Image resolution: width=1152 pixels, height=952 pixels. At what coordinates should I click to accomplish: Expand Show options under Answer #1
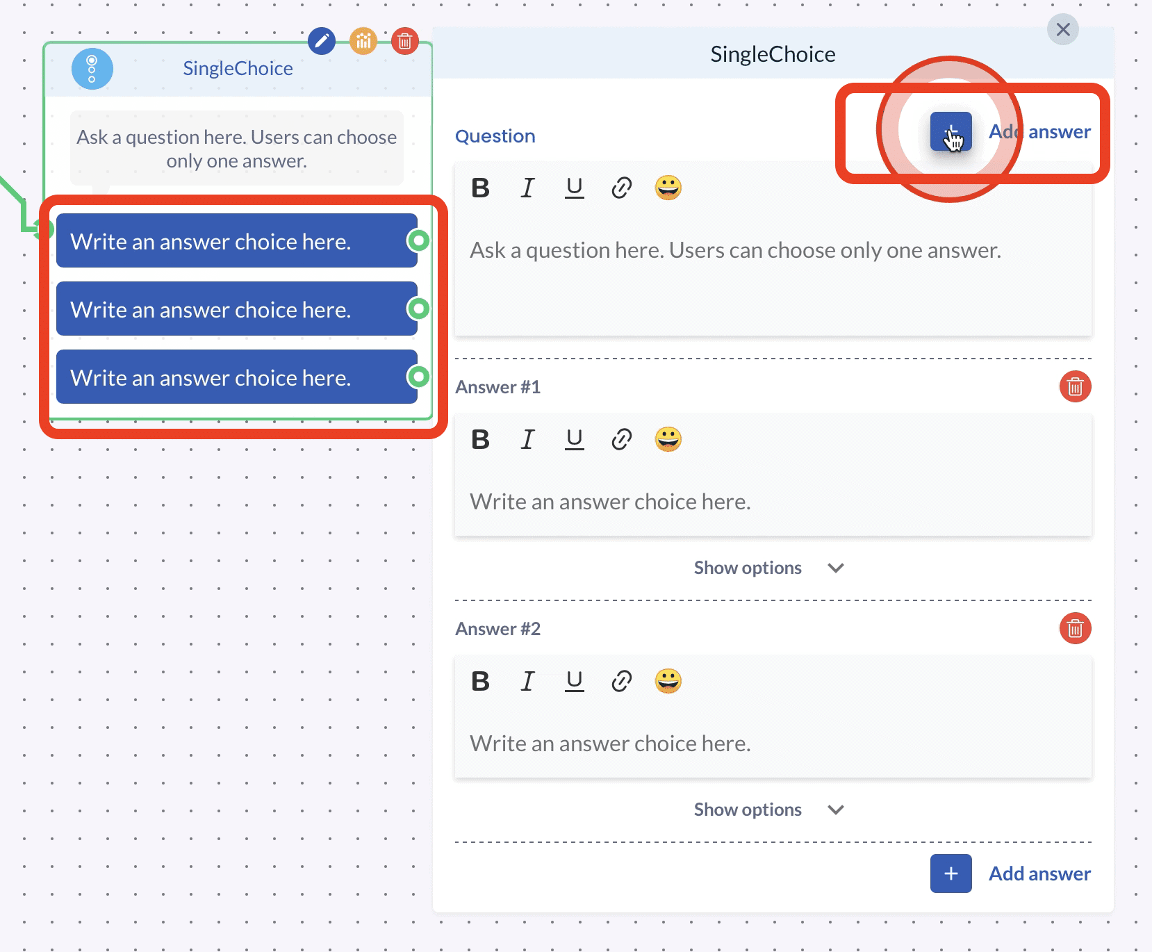tap(768, 568)
